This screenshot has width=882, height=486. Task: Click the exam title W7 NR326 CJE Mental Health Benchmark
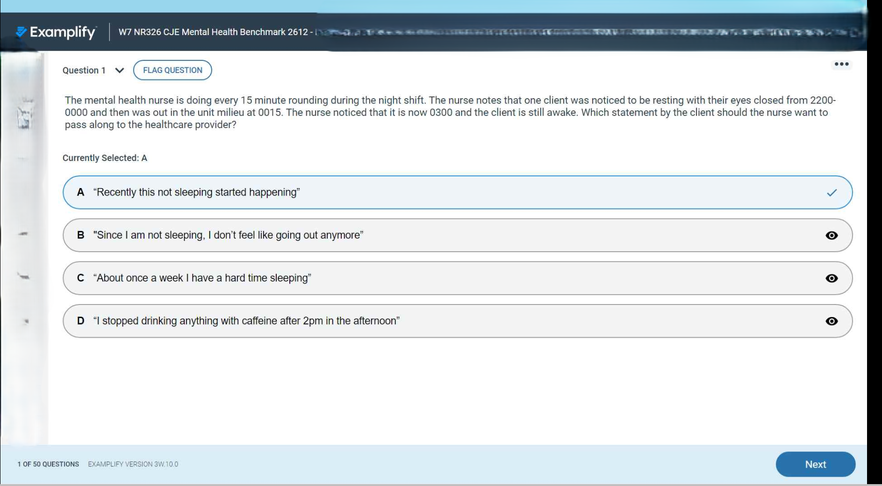click(213, 32)
